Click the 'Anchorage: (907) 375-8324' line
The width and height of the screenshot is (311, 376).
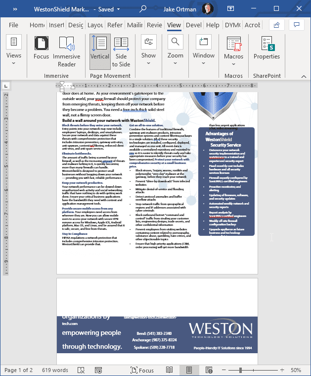pos(154,340)
